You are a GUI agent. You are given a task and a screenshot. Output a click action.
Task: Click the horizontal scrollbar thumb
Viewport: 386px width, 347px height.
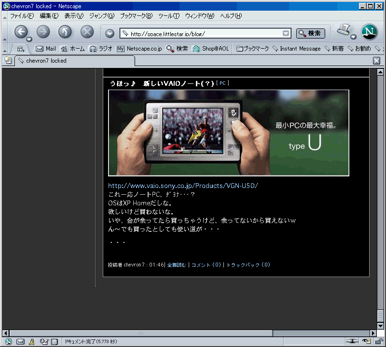pos(141,333)
